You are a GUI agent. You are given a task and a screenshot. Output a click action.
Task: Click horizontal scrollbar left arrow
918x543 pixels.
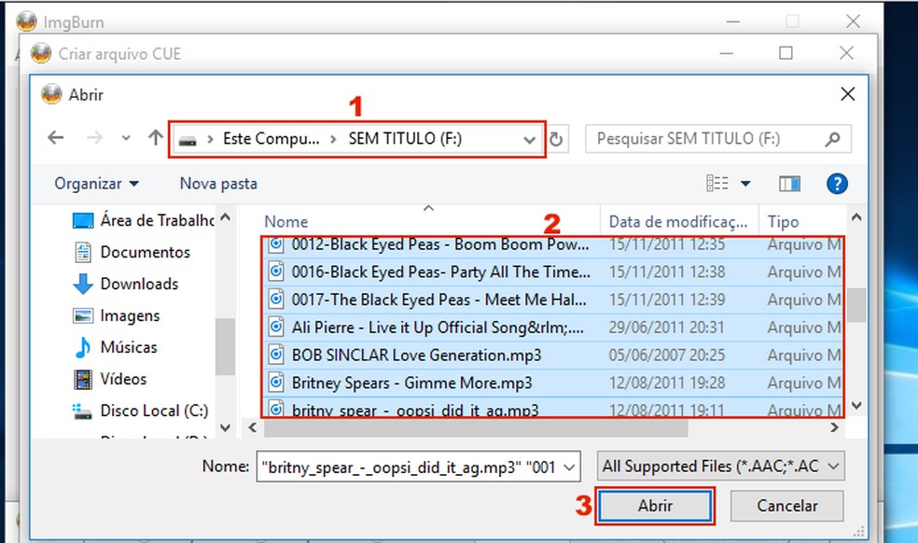tap(252, 428)
